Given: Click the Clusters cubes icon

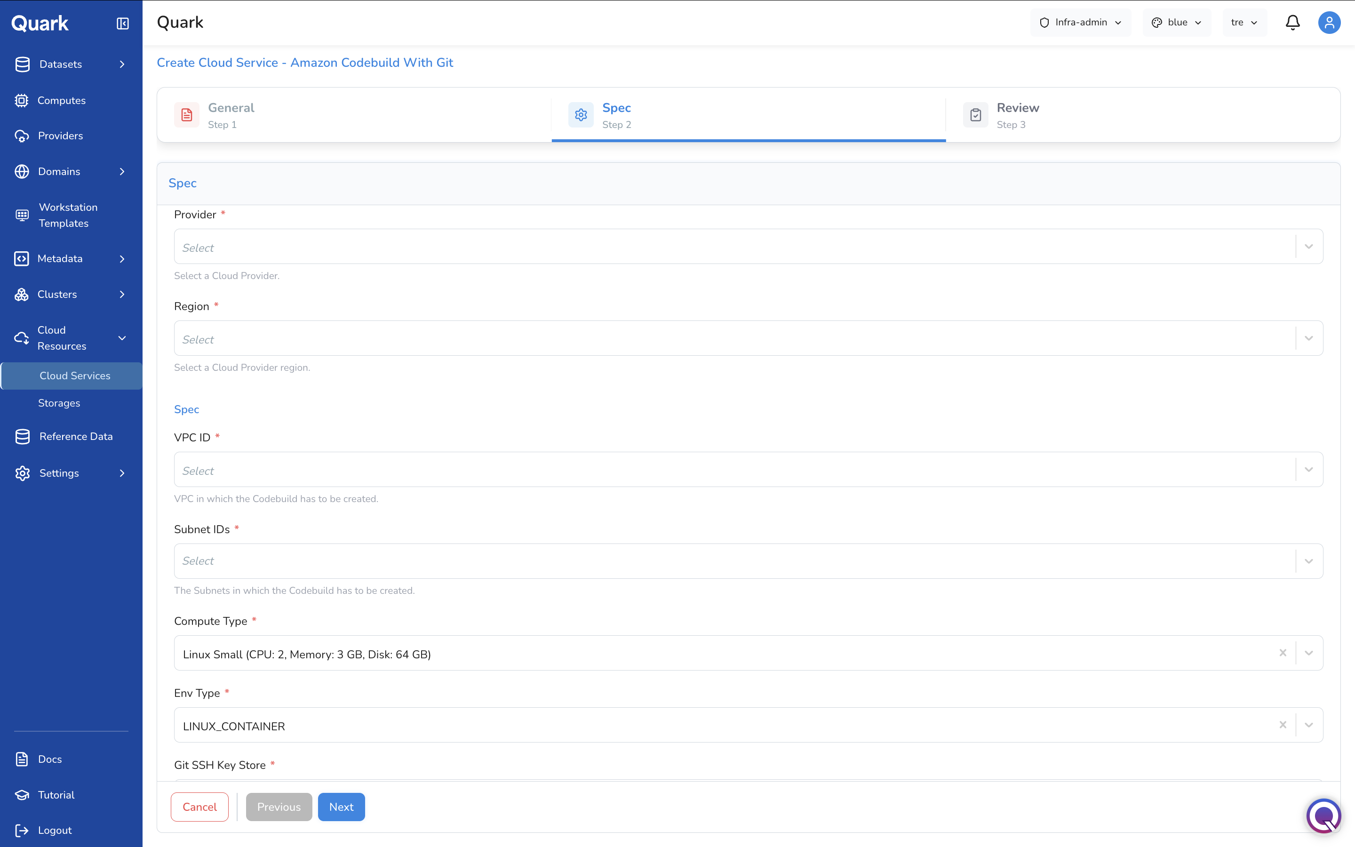Looking at the screenshot, I should tap(22, 294).
